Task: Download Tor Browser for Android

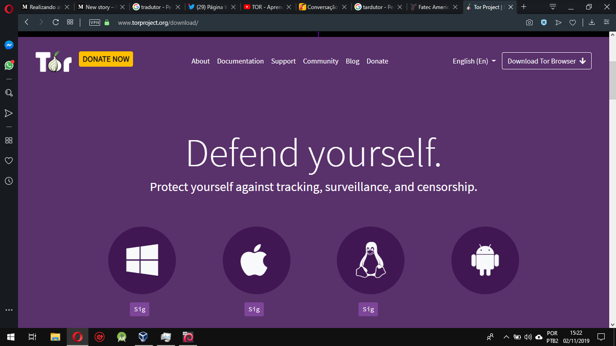Action: (x=485, y=260)
